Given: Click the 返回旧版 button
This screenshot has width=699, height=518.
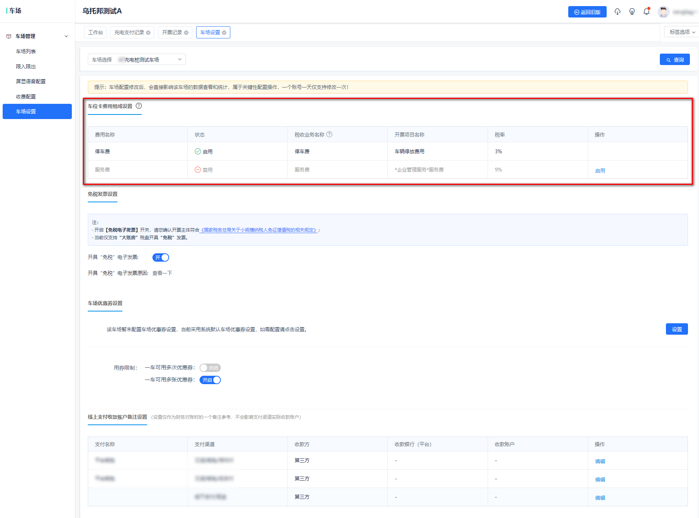Looking at the screenshot, I should click(x=587, y=12).
